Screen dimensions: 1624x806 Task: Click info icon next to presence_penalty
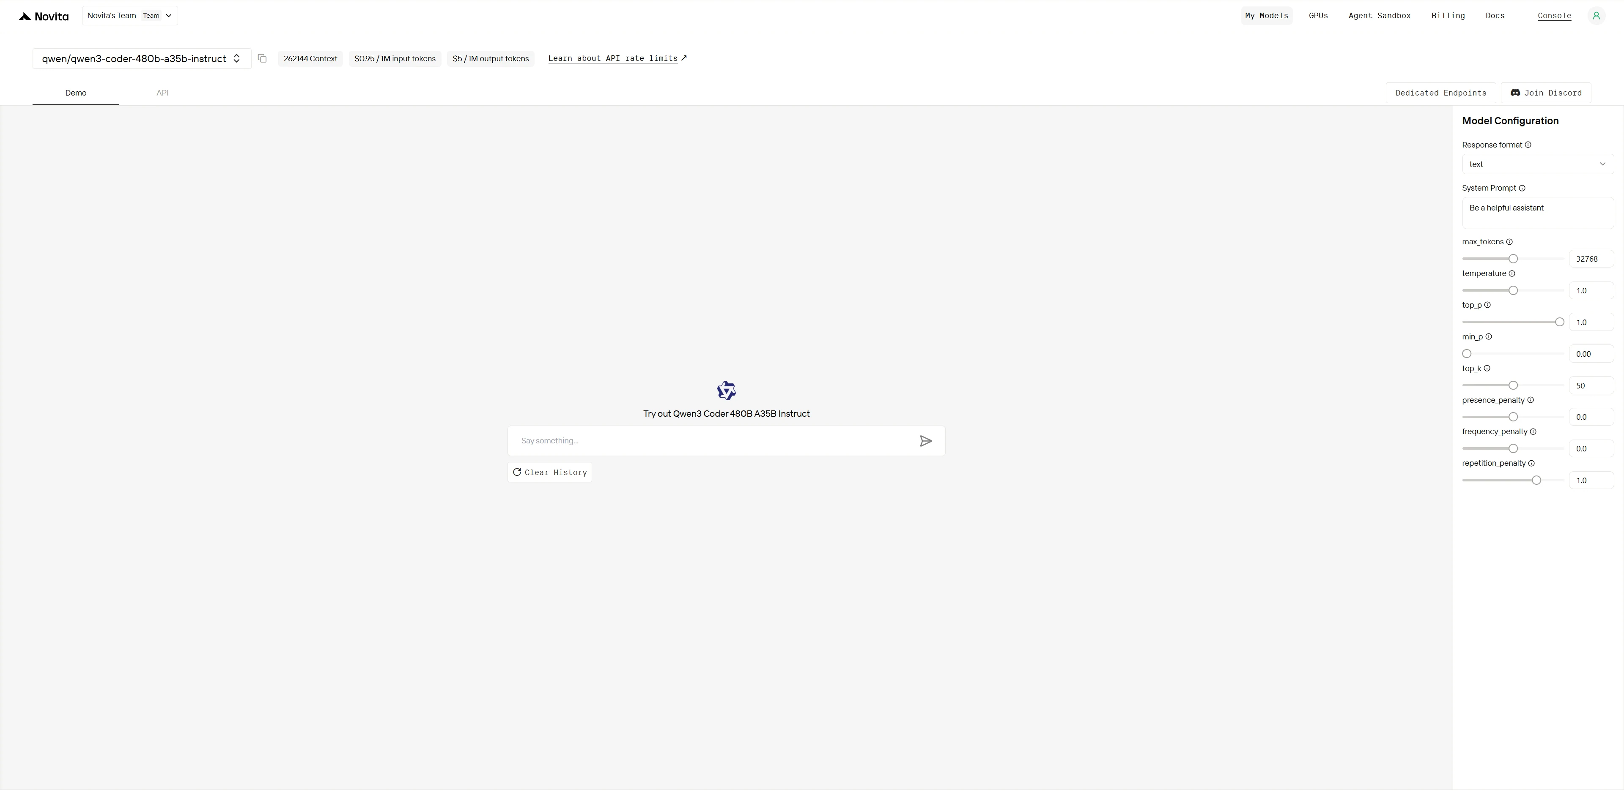[1530, 400]
